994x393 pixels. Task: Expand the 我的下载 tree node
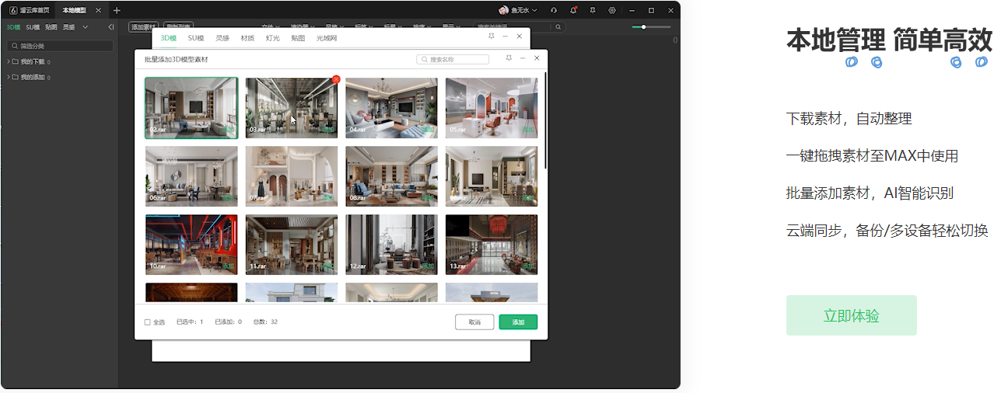tap(8, 61)
